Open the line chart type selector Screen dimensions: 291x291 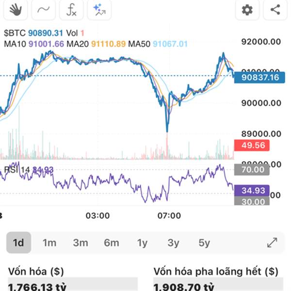tap(43, 9)
